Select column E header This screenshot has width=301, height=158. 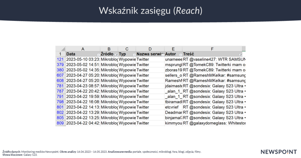pyautogui.click(x=173, y=49)
